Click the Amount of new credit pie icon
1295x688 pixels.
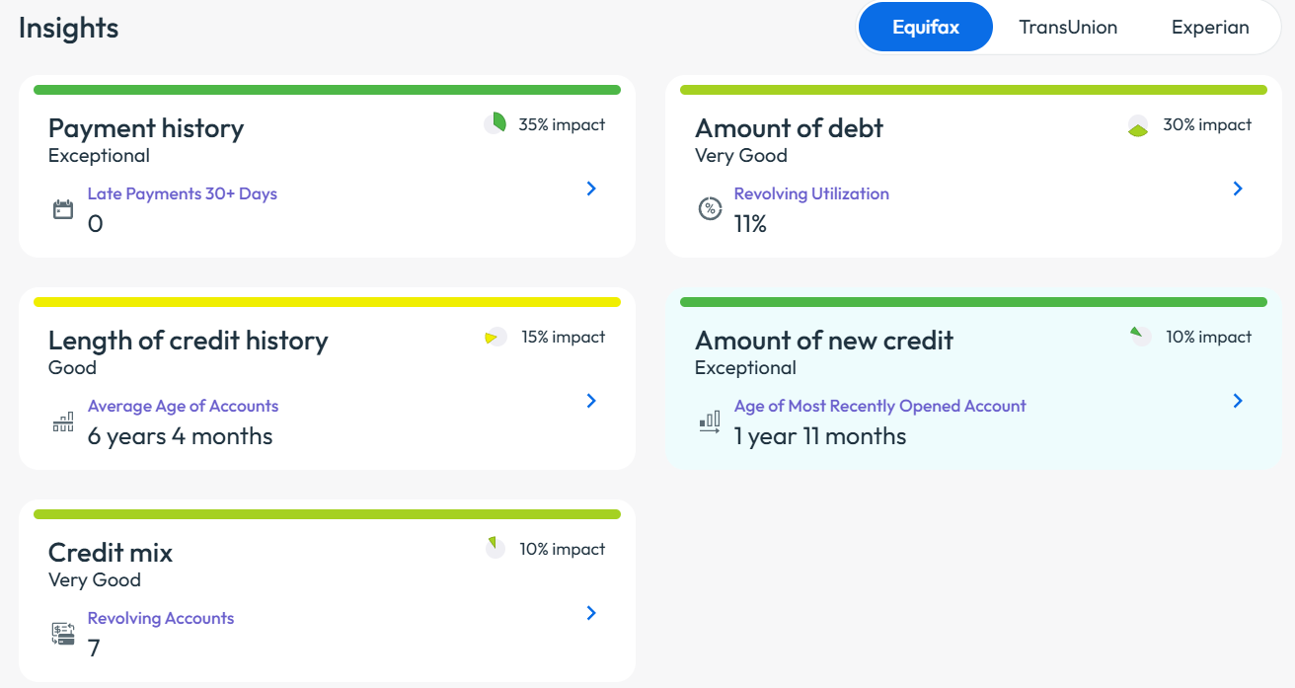click(1141, 335)
